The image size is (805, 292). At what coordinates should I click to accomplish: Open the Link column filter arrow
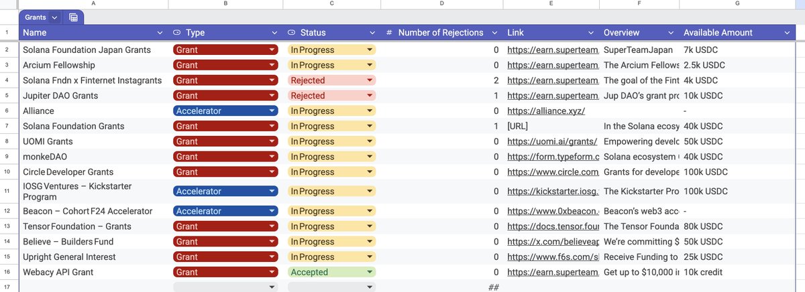point(591,33)
